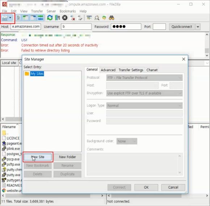Open the directory listing filters icon

(x=89, y=18)
